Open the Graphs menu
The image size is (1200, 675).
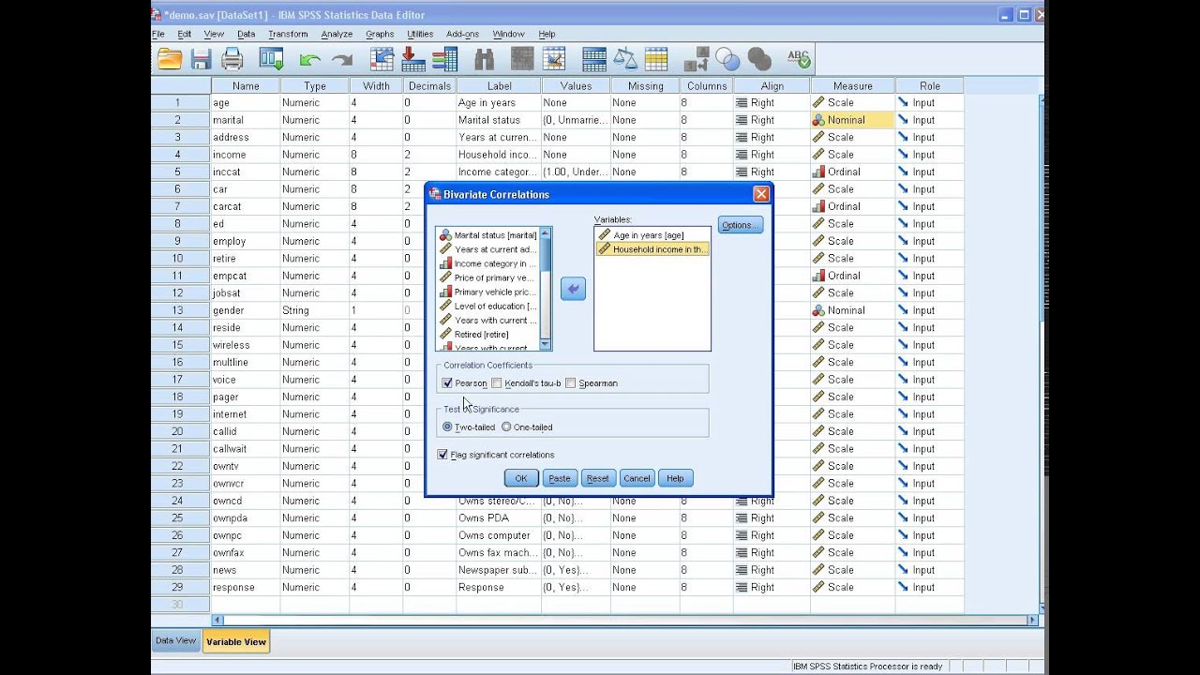click(x=380, y=34)
